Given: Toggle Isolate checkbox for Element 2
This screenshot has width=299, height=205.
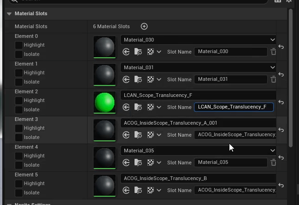Looking at the screenshot, I should point(19,110).
